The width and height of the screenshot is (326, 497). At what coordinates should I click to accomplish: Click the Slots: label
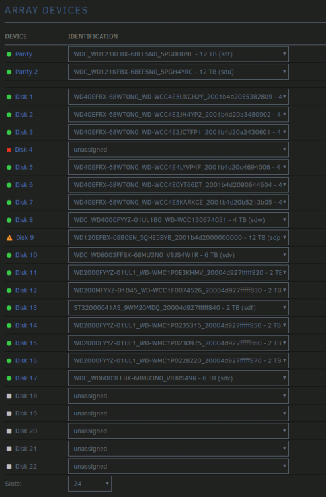pos(13,484)
